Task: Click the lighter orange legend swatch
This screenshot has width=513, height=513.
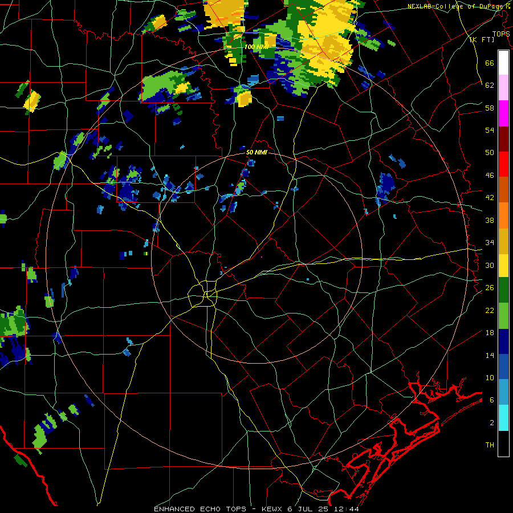Action: (503, 215)
